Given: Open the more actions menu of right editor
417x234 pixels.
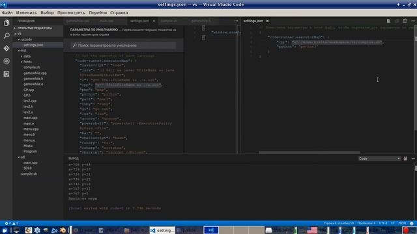Looking at the screenshot, I should click(413, 21).
